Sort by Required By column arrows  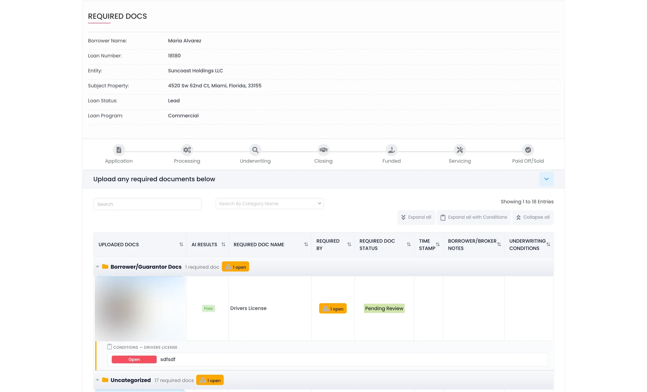(x=349, y=244)
